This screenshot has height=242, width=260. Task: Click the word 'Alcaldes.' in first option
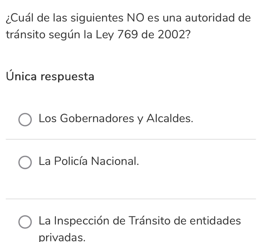coord(170,118)
